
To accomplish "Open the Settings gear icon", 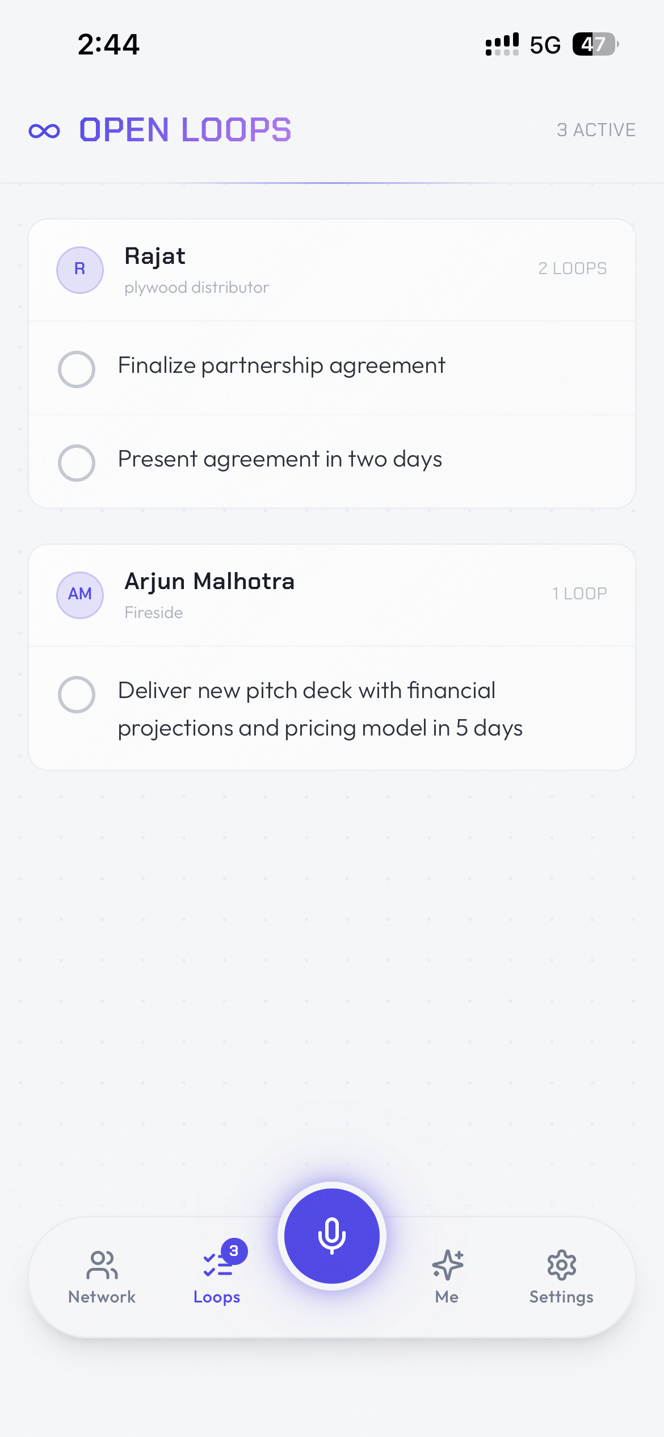I will pos(562,1265).
